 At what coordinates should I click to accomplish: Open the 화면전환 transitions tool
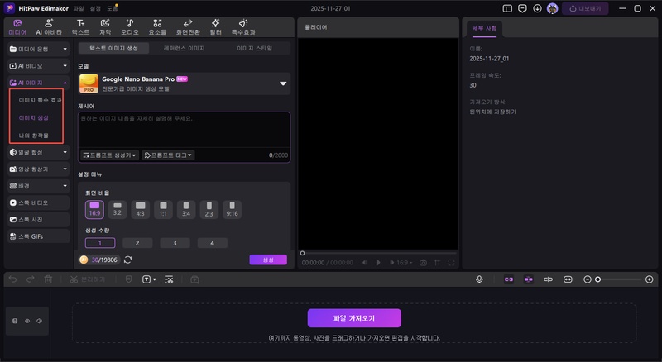click(x=188, y=27)
